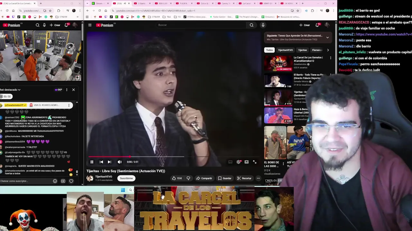The height and width of the screenshot is (231, 412).
Task: Expand Chat destacado dropdown in left window
Action: [11, 90]
